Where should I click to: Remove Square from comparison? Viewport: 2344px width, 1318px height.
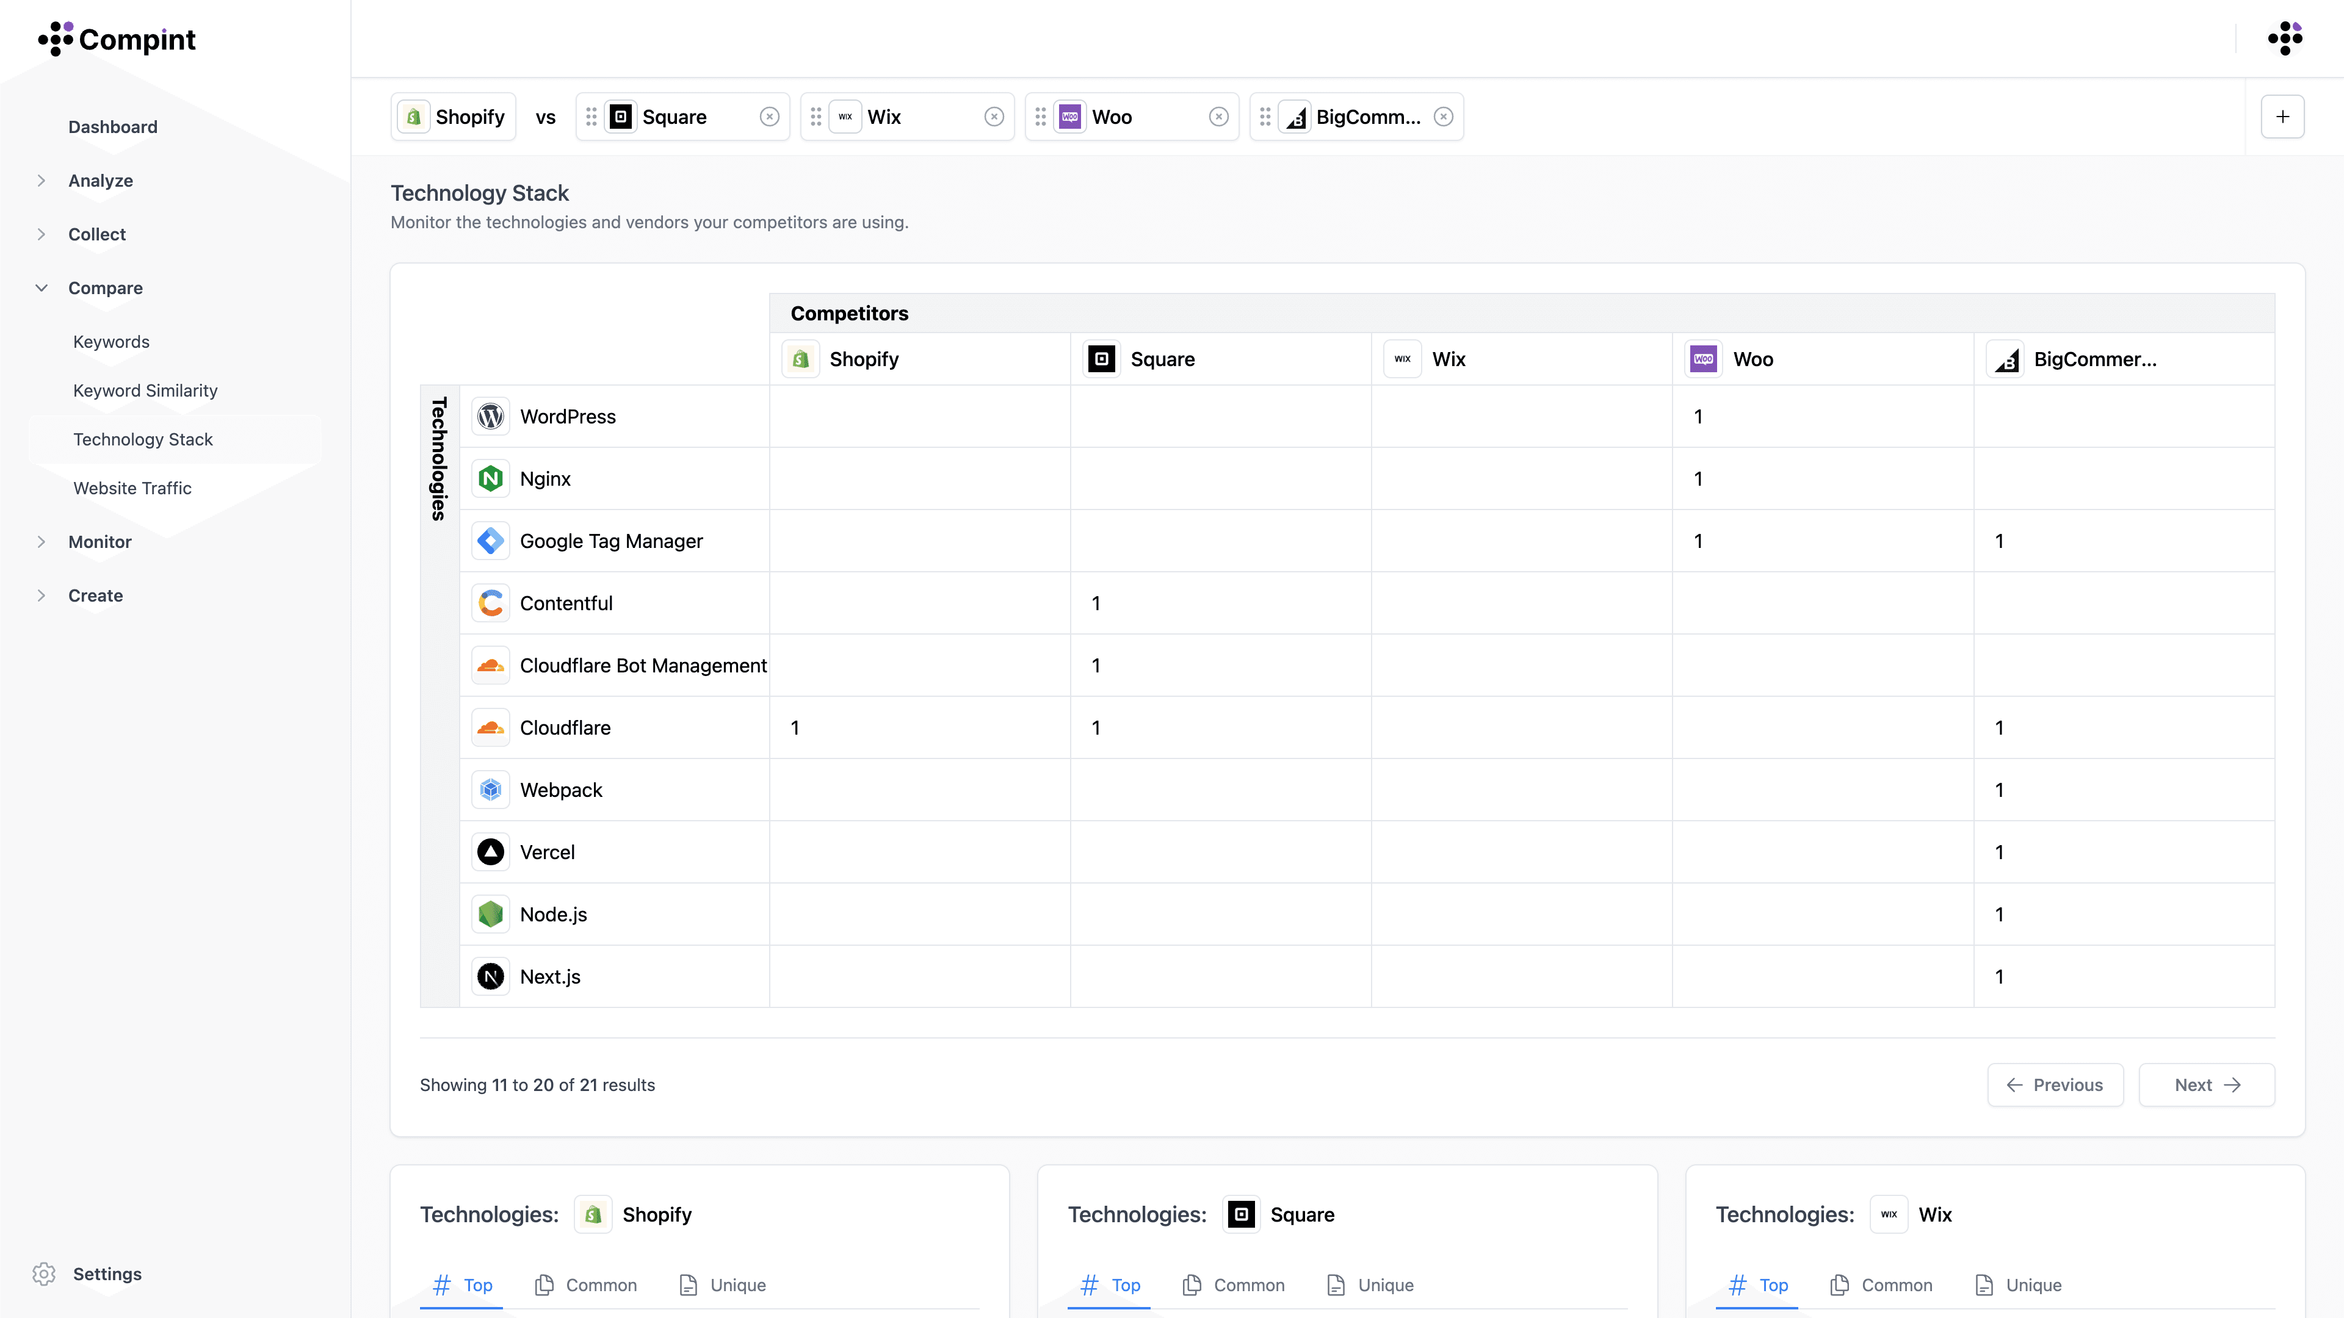click(770, 117)
